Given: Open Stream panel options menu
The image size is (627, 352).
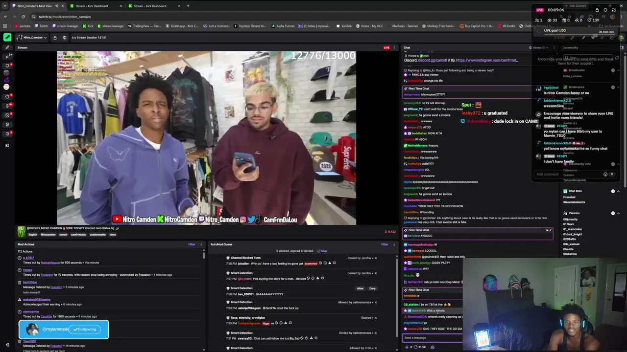Looking at the screenshot, I should [394, 47].
